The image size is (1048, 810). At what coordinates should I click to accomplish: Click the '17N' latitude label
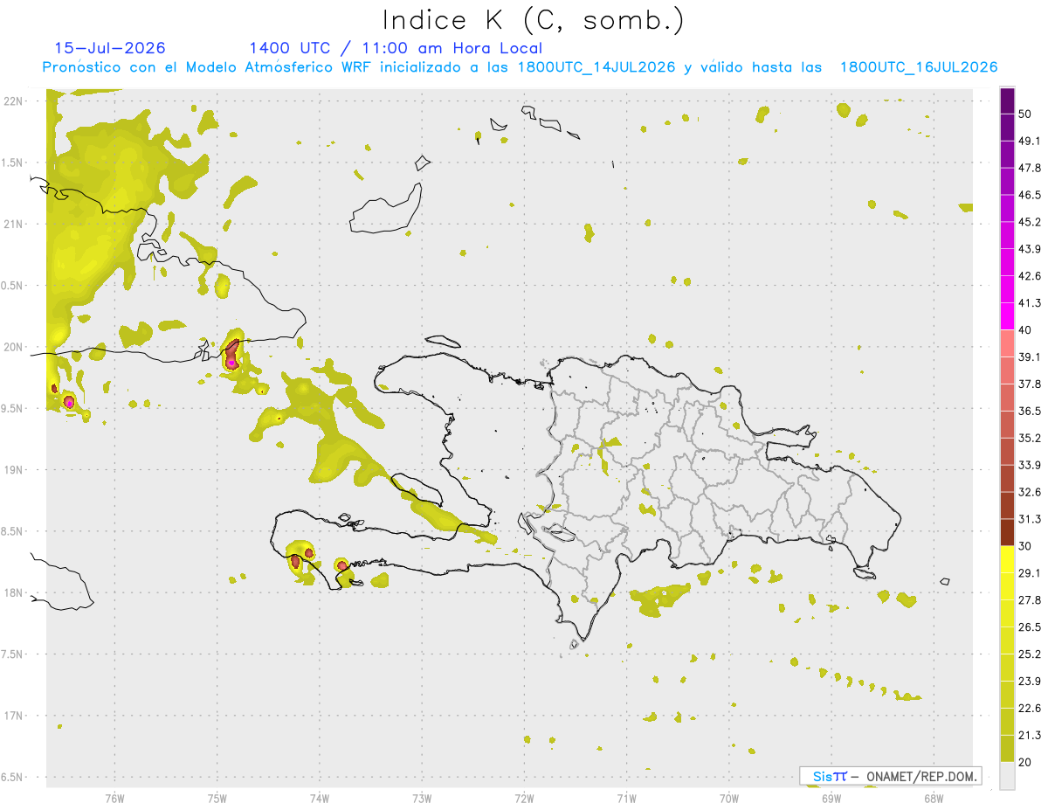14,716
